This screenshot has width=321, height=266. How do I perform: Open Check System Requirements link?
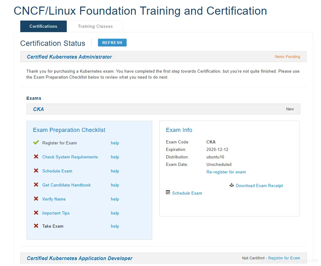pos(70,157)
